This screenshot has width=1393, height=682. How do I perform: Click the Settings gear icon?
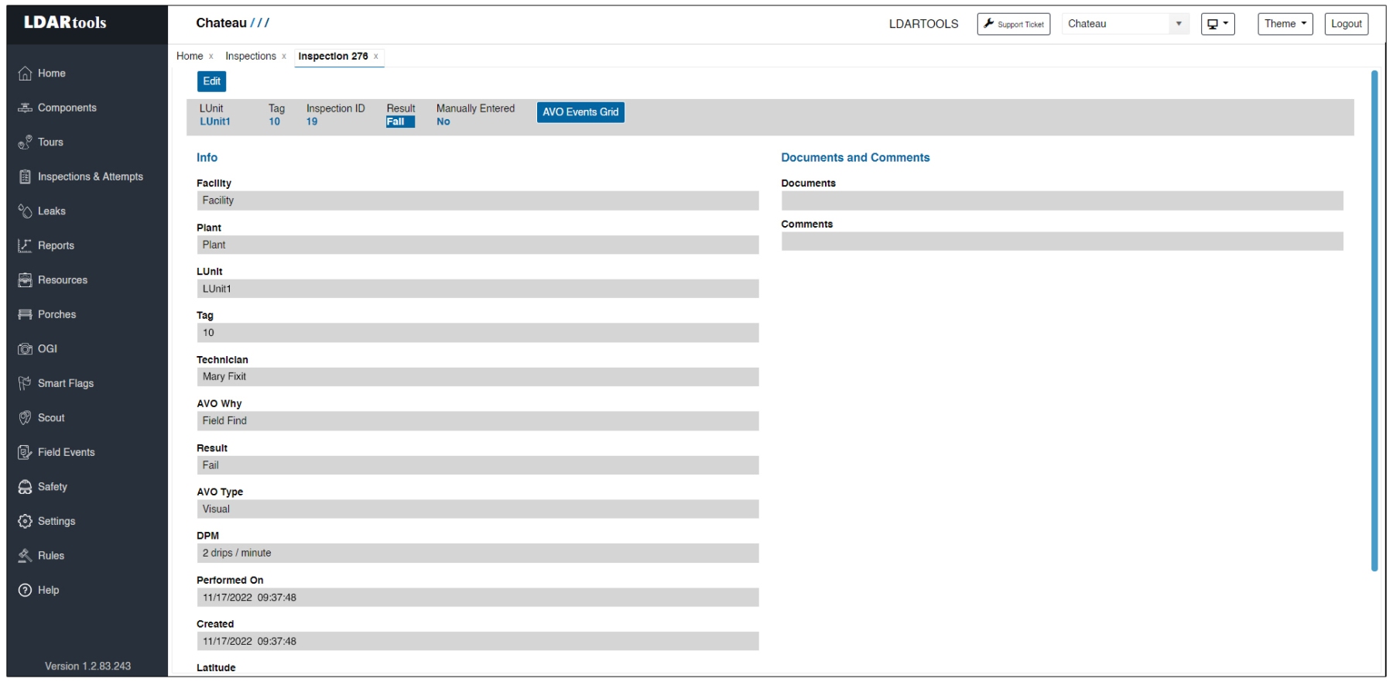(x=26, y=521)
